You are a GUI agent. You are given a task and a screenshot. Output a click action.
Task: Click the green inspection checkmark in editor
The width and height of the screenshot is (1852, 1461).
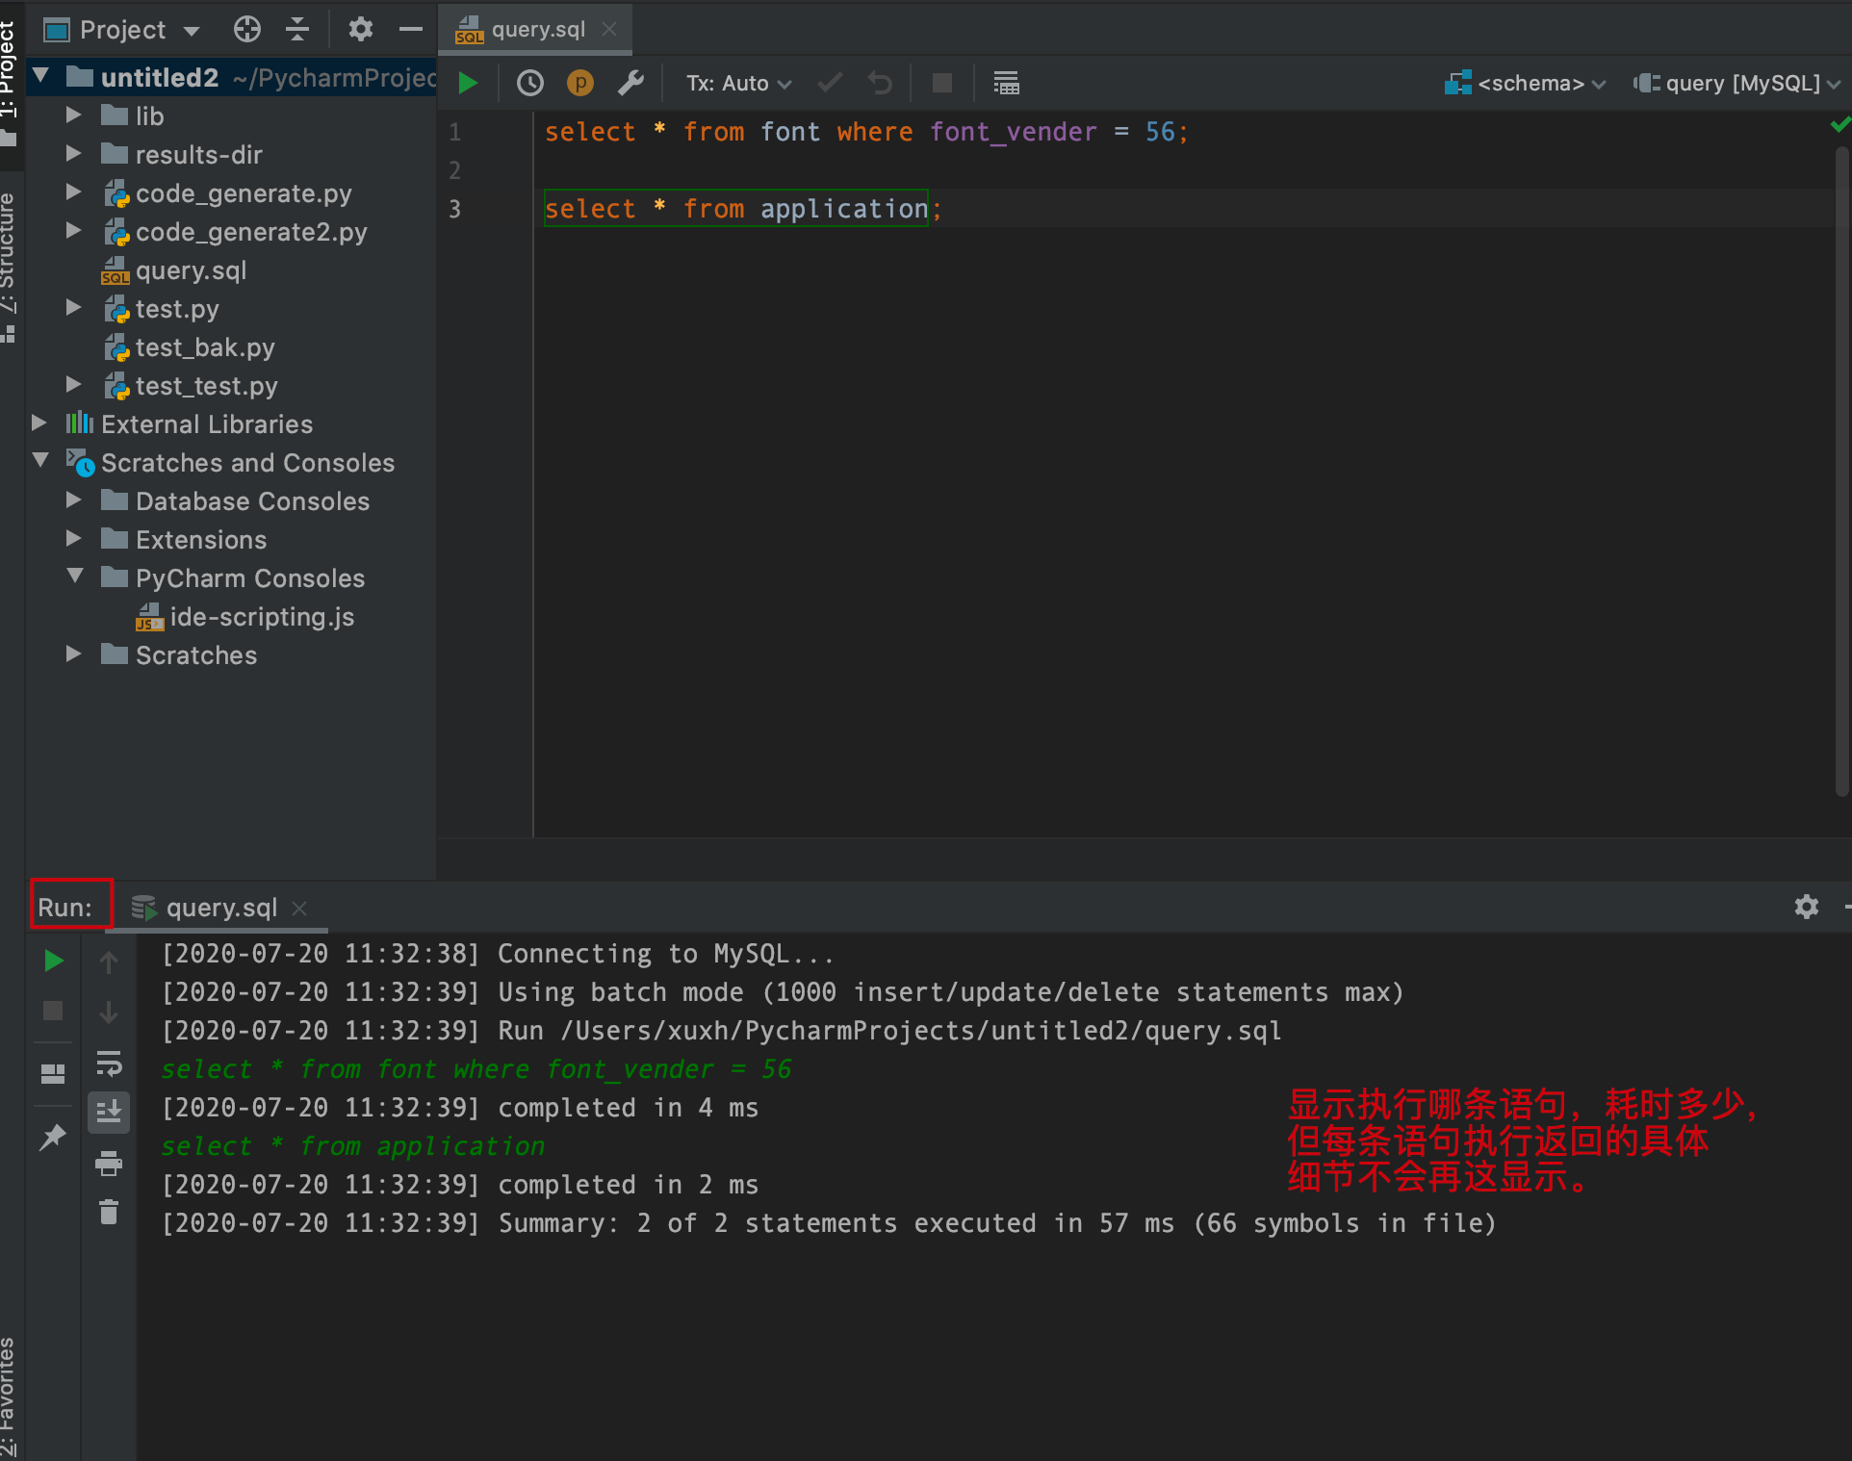(1840, 124)
